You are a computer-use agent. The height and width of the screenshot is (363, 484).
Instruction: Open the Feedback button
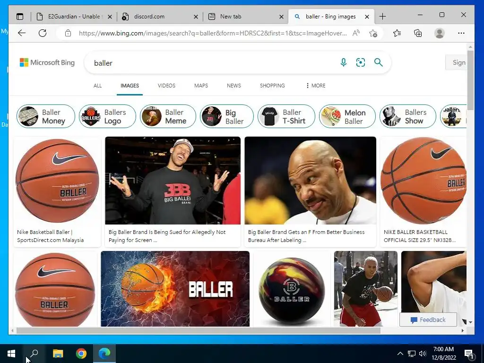(x=428, y=320)
